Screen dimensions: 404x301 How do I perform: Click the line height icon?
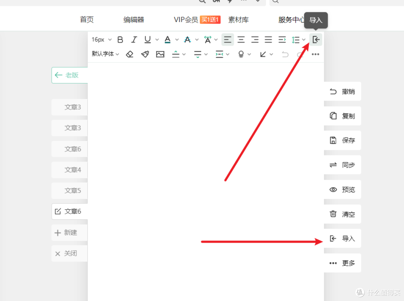[x=296, y=40]
